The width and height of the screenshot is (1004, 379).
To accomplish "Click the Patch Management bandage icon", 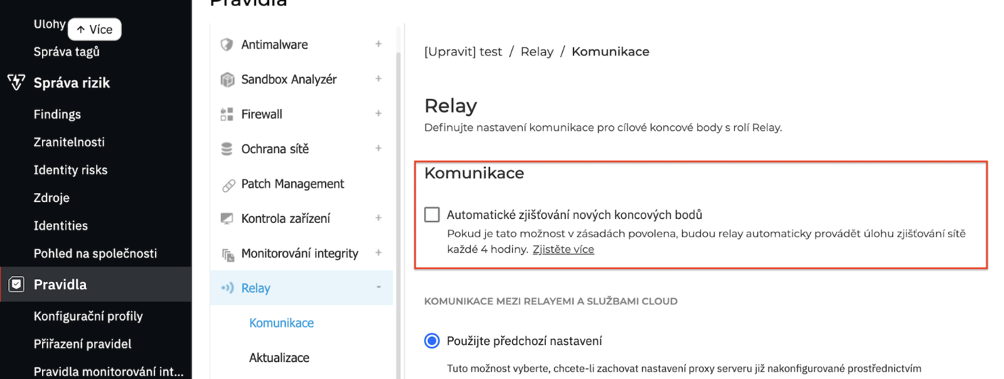I will click(x=228, y=185).
